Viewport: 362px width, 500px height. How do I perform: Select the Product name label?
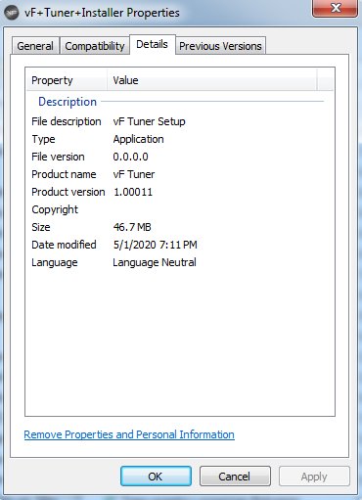(64, 174)
